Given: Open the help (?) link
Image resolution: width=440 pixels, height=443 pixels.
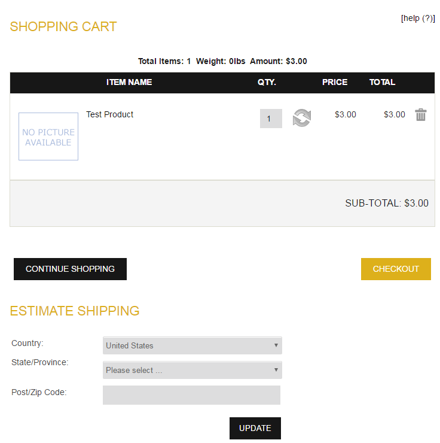Looking at the screenshot, I should point(418,19).
